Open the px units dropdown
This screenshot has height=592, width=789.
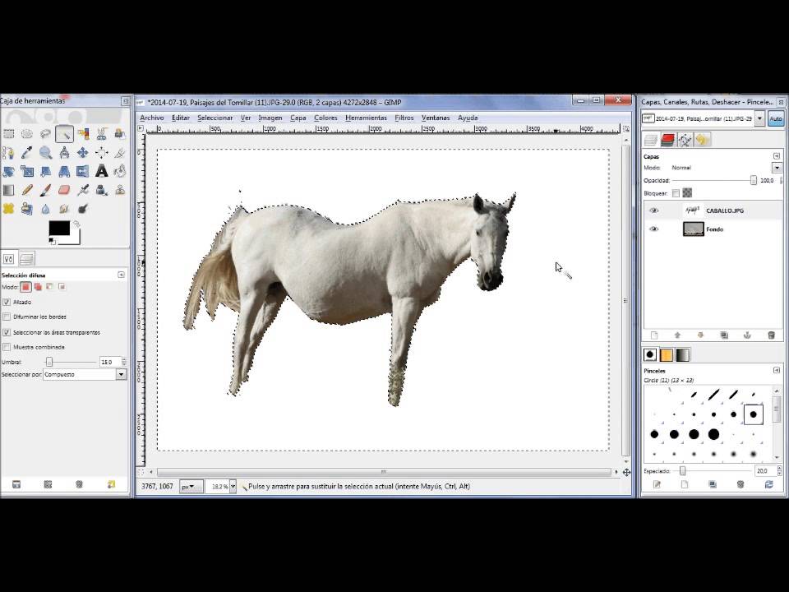coord(191,486)
